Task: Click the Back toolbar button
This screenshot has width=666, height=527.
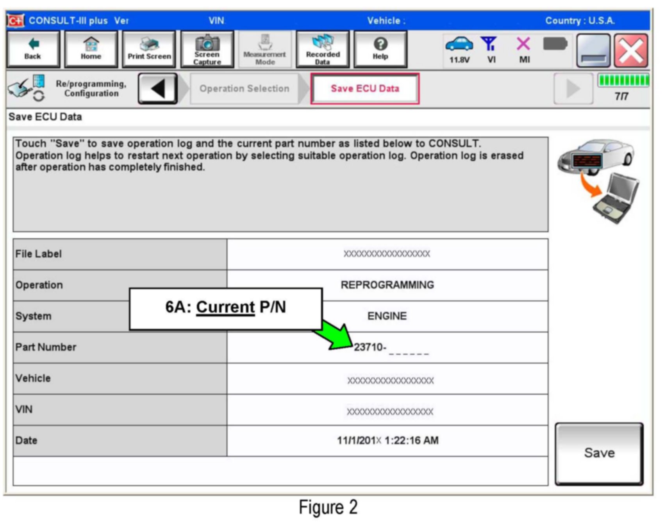Action: tap(33, 50)
